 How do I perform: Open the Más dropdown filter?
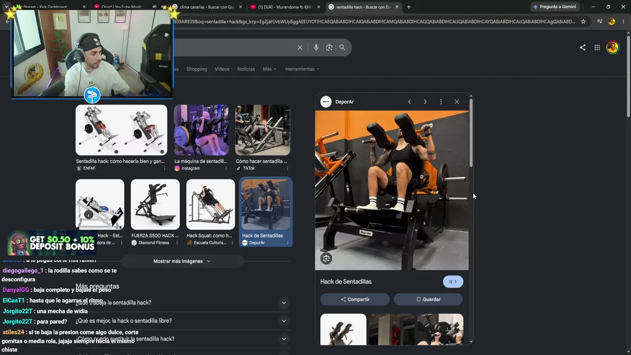click(x=270, y=69)
